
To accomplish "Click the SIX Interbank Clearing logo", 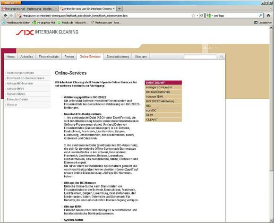I will coord(47,32).
